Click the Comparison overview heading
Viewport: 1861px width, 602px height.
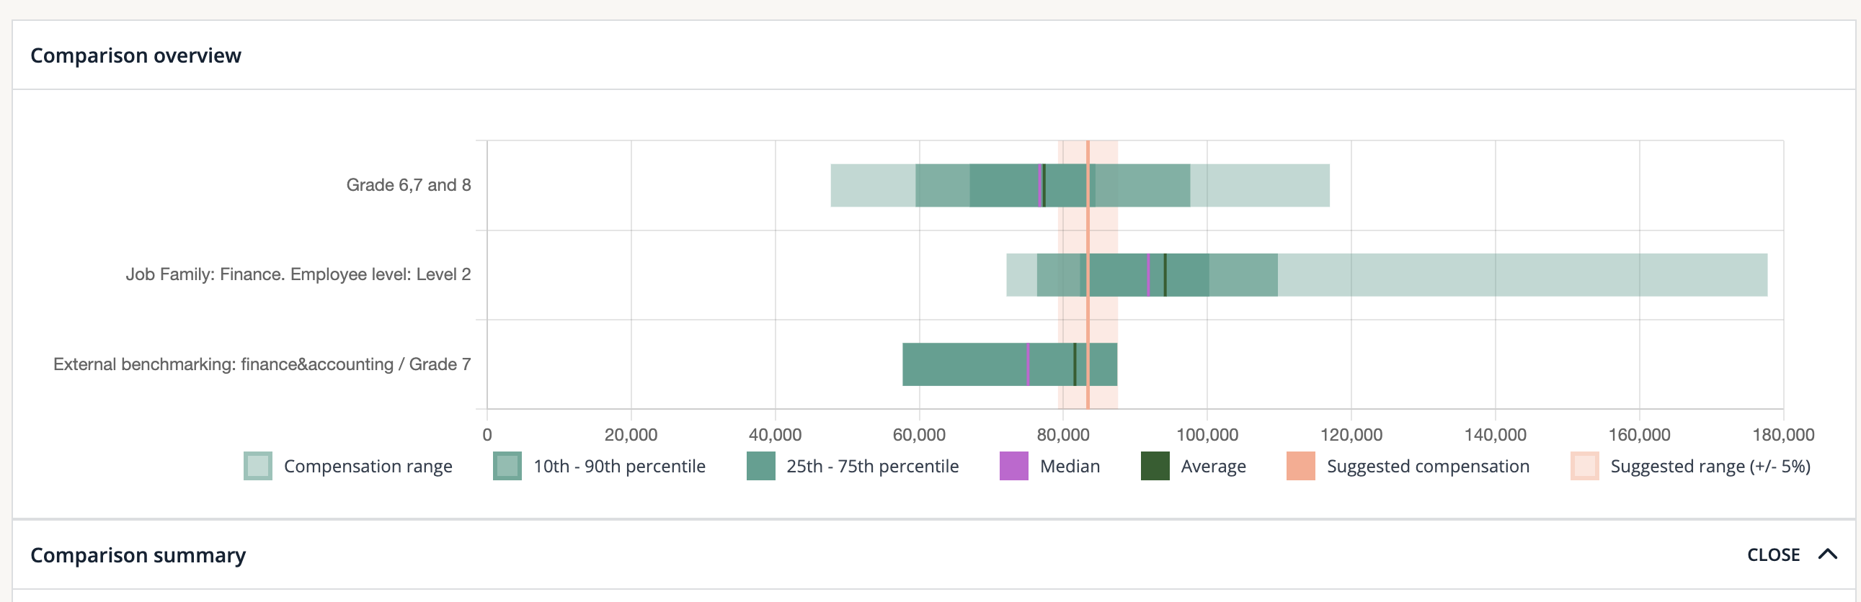(x=136, y=55)
